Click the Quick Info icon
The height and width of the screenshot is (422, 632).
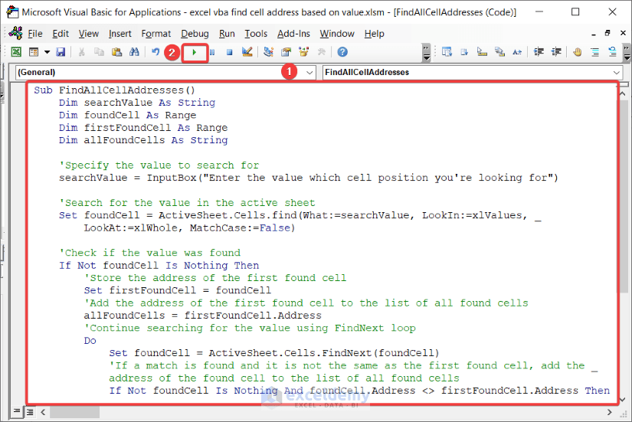pos(482,52)
